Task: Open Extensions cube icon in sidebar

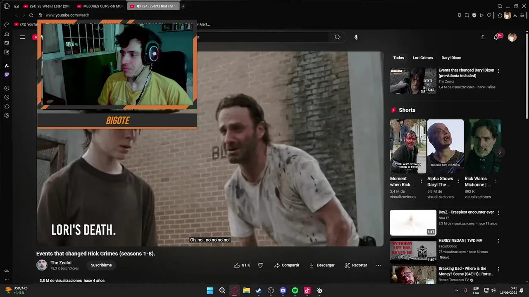Action: pyautogui.click(x=7, y=106)
